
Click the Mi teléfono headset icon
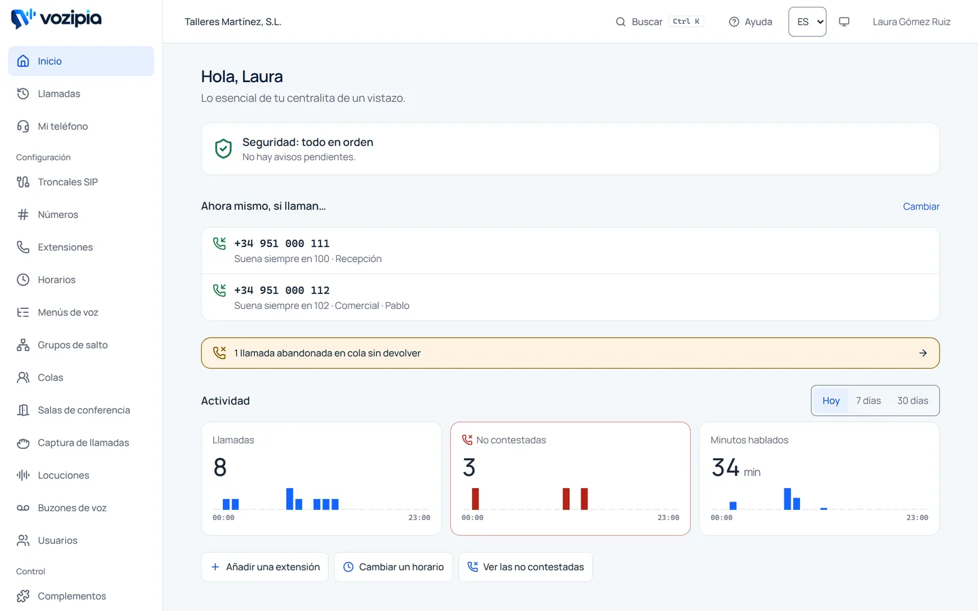pyautogui.click(x=23, y=126)
